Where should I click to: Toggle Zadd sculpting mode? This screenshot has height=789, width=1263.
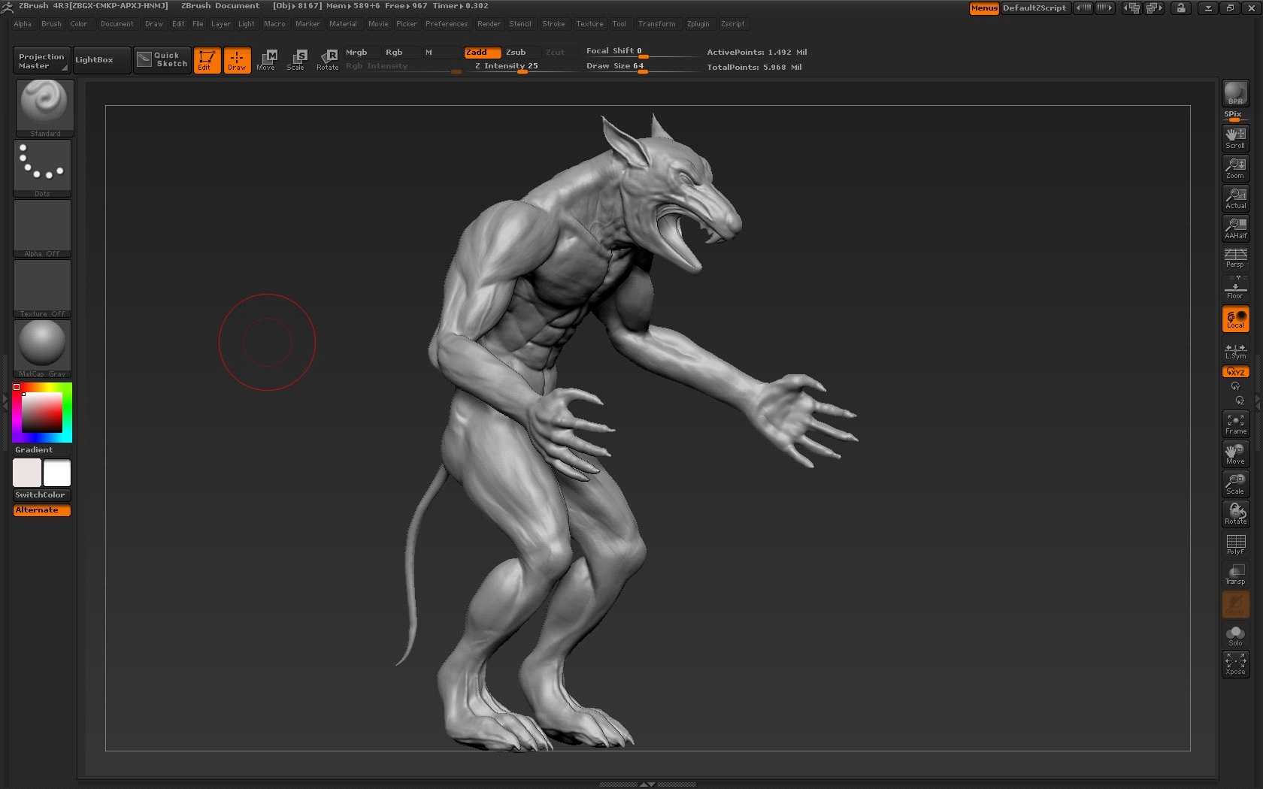482,52
